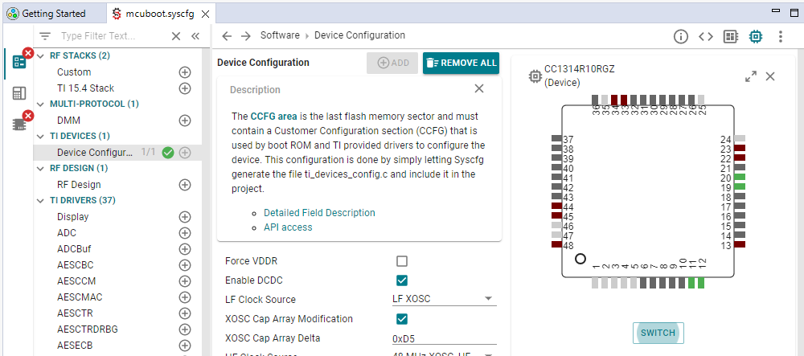Uncheck XOSC Cap Array Modification
The width and height of the screenshot is (804, 356).
(x=402, y=319)
